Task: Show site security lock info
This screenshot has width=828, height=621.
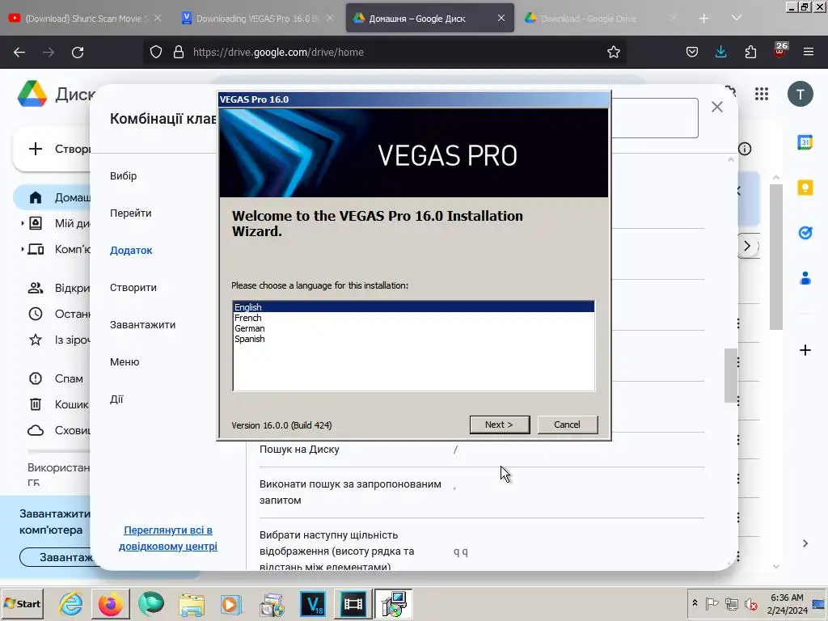Action: pos(179,52)
